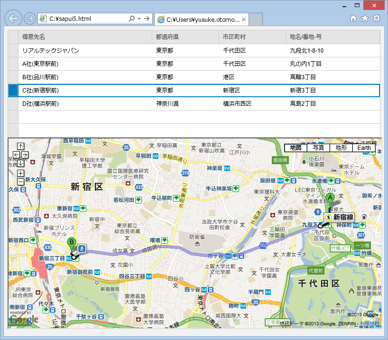Open the browser Tools gear icon
This screenshot has height=340, width=388.
(377, 18)
